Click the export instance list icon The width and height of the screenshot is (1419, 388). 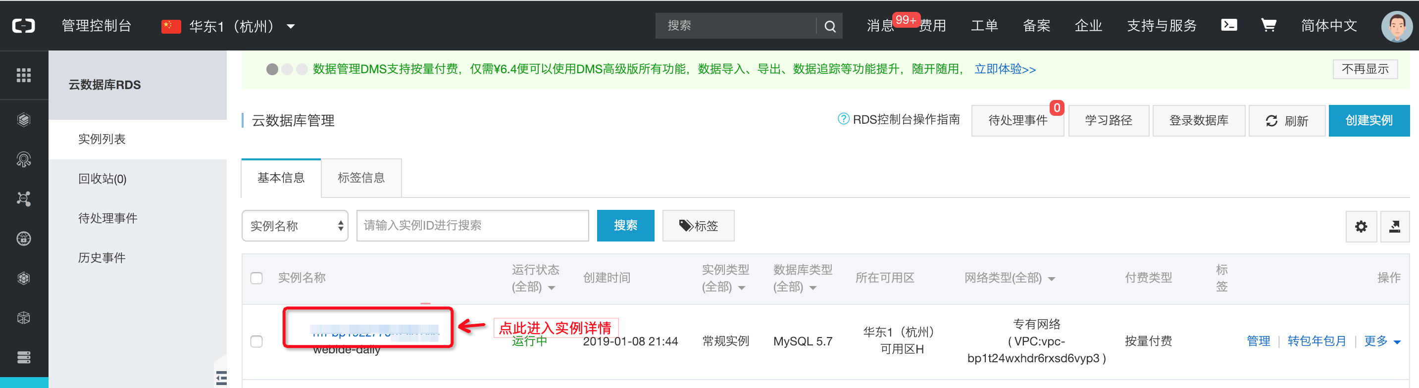click(1394, 226)
